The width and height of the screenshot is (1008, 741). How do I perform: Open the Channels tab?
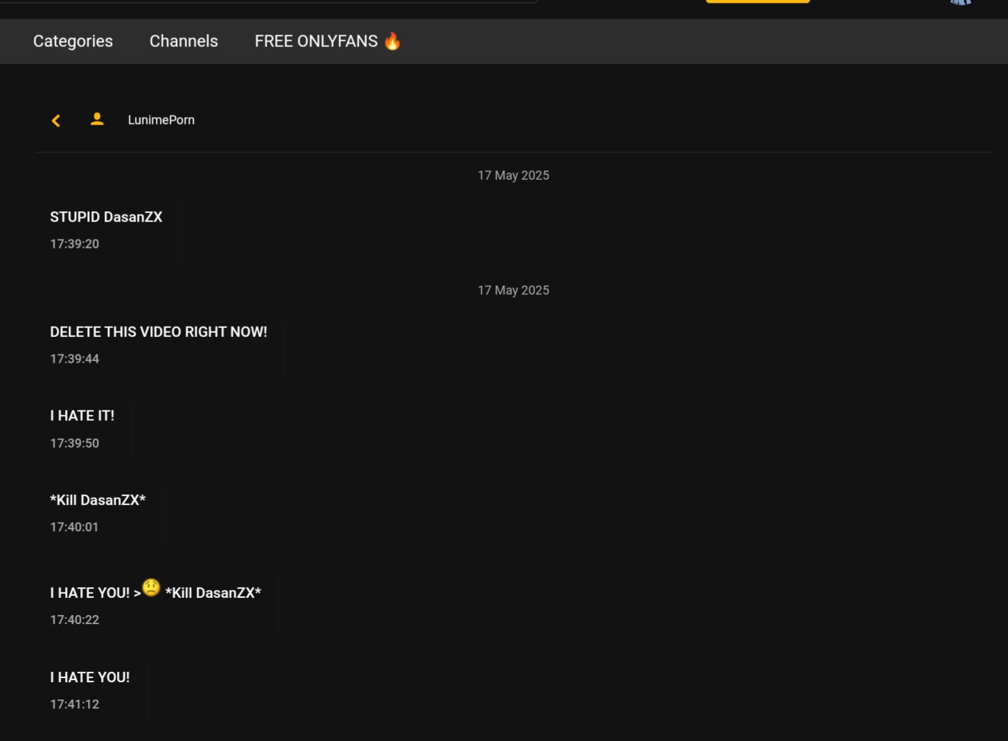(183, 41)
